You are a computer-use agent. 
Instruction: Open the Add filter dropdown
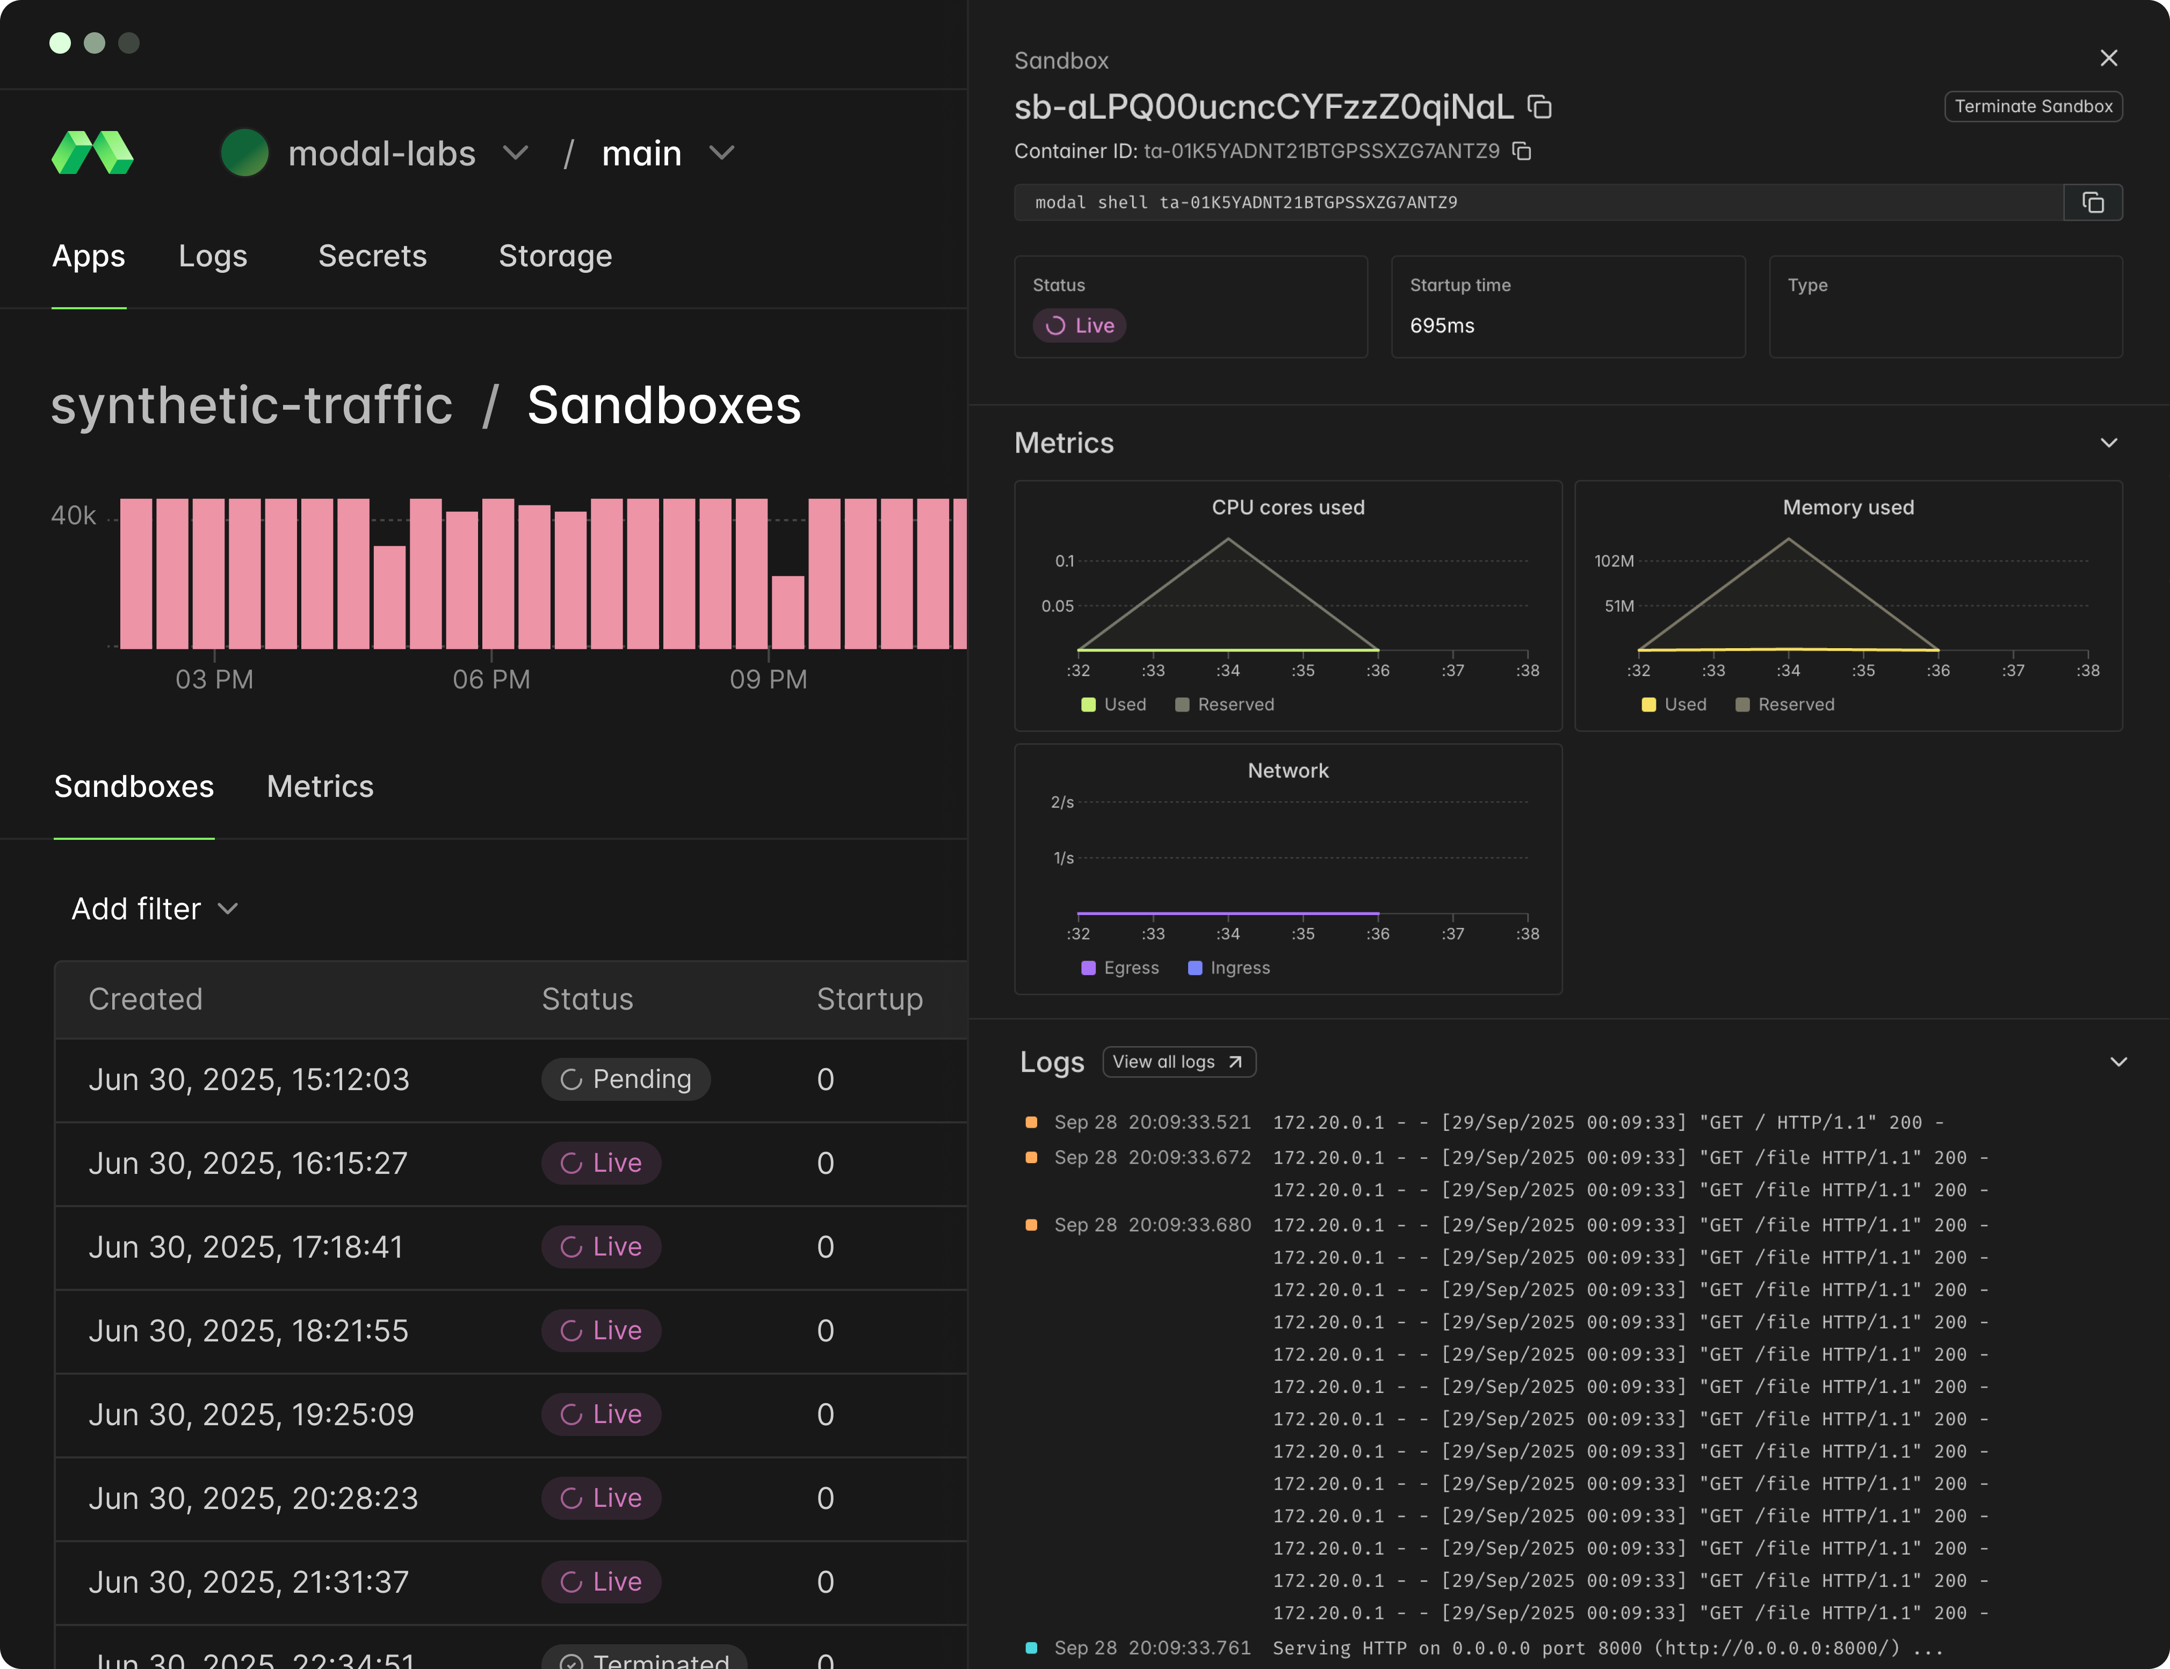(x=155, y=908)
